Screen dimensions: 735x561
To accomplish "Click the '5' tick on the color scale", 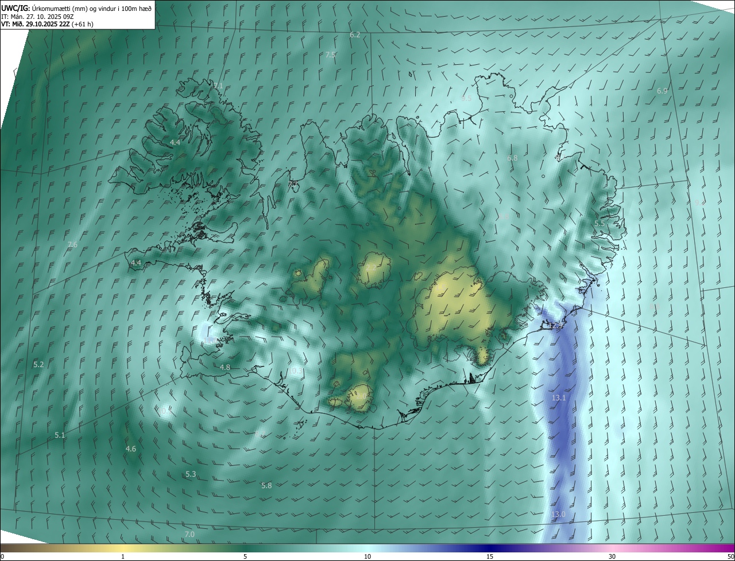I will point(245,557).
